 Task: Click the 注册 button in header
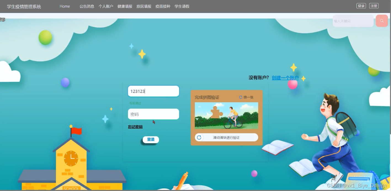[374, 6]
